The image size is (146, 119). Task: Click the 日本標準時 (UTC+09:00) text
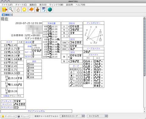[26, 35]
